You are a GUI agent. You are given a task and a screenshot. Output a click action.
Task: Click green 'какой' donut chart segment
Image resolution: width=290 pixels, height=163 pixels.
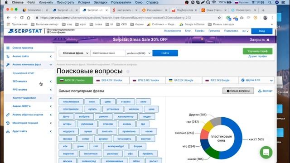pos(213,153)
